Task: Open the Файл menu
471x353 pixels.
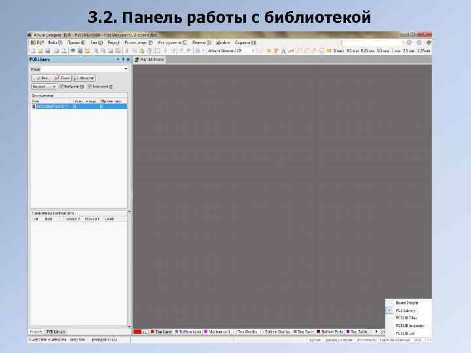Action: pyautogui.click(x=55, y=42)
